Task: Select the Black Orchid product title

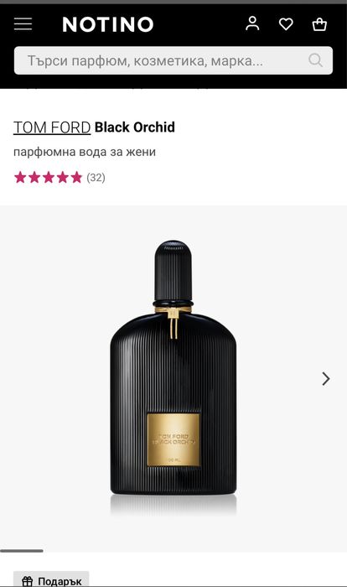Action: coord(135,127)
